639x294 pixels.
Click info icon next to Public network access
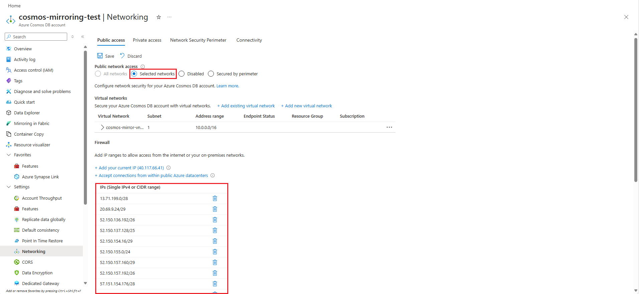pyautogui.click(x=143, y=67)
